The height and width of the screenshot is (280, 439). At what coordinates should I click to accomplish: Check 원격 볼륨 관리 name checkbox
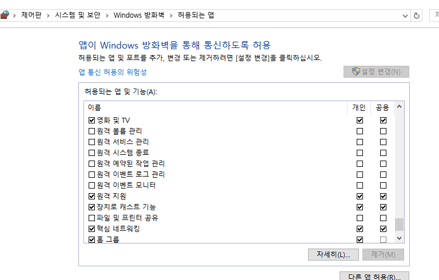coord(91,131)
